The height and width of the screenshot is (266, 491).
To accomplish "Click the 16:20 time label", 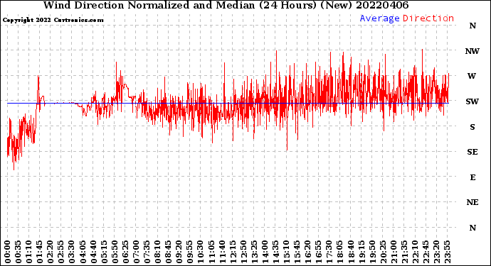I will [308, 252].
